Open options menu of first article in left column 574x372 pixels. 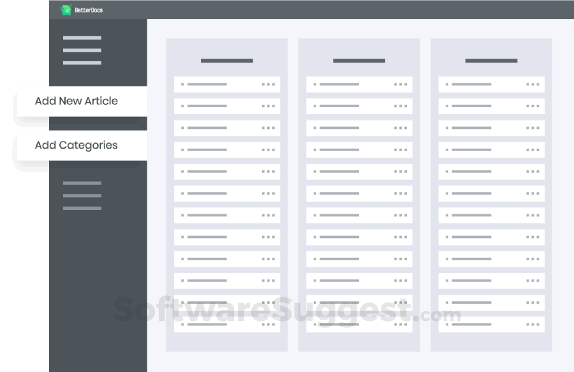point(269,84)
